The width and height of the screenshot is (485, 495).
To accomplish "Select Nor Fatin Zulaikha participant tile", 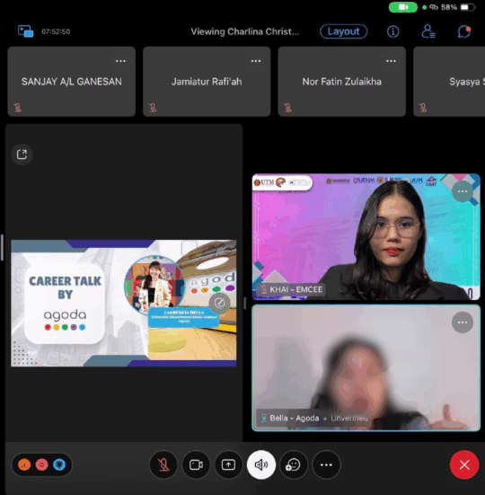I will coord(341,82).
